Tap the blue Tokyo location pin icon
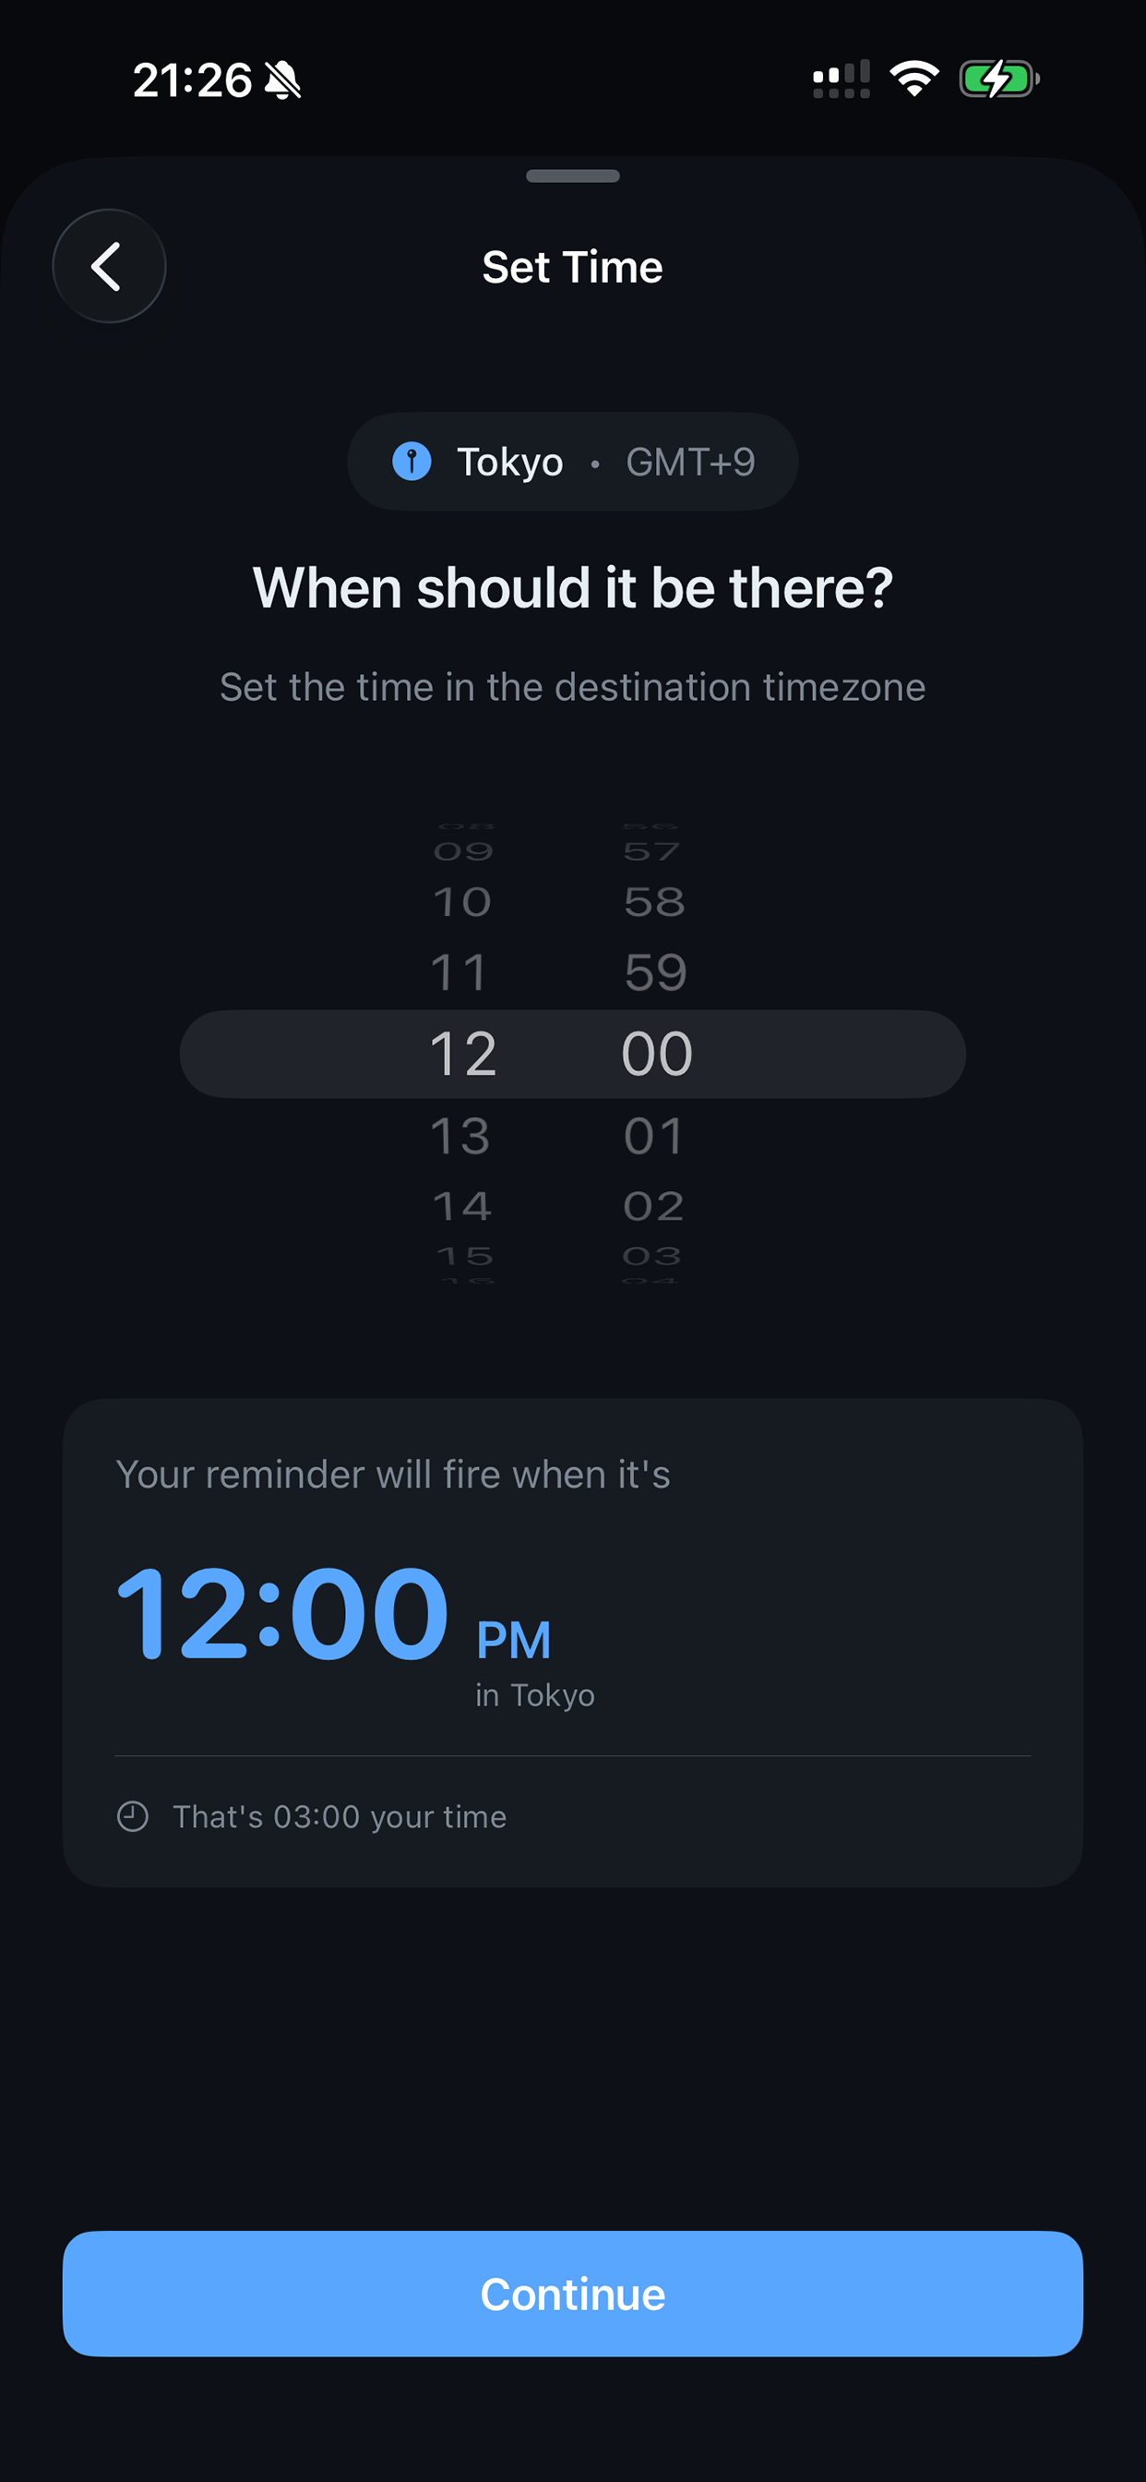The image size is (1146, 2482). pyautogui.click(x=412, y=462)
